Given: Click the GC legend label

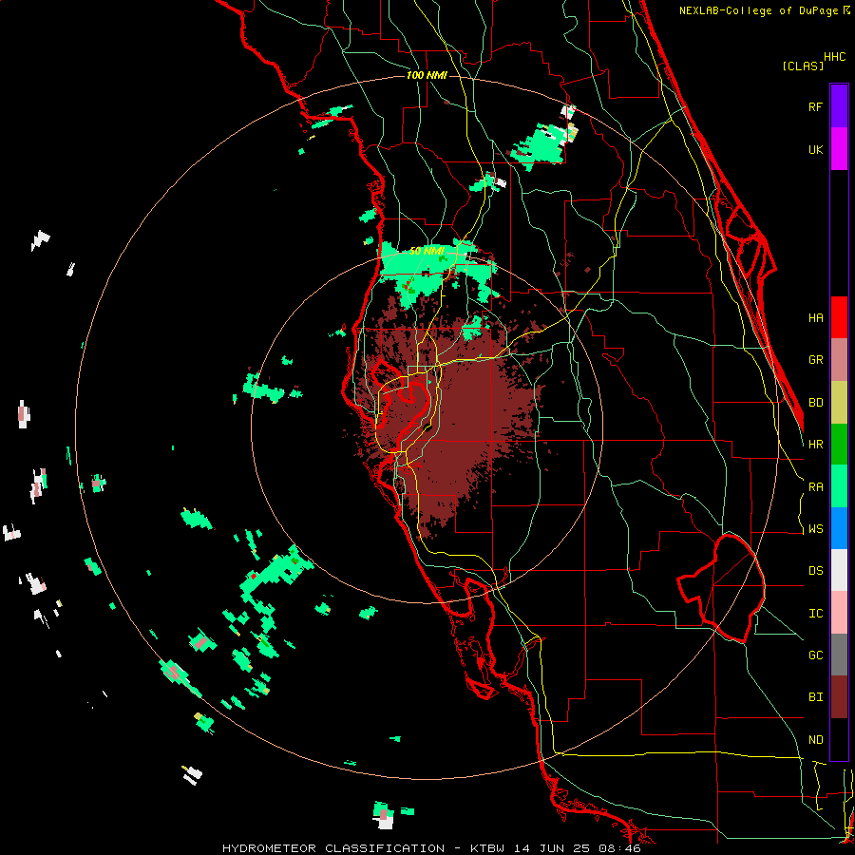Looking at the screenshot, I should [815, 655].
